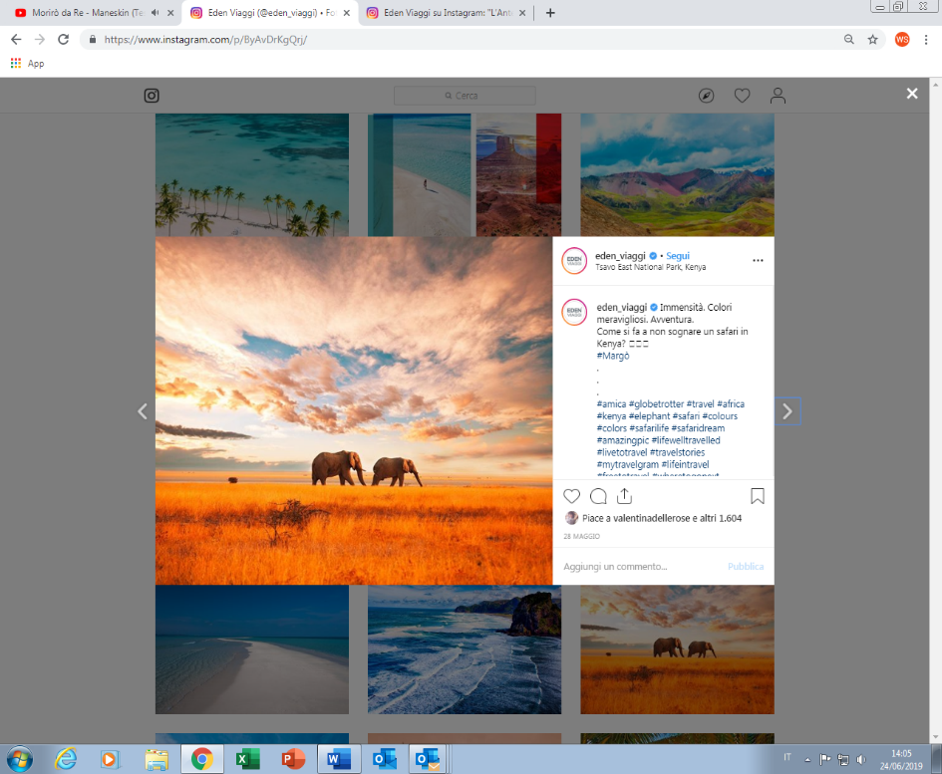The width and height of the screenshot is (942, 774).
Task: Mute the YouTube tab speaker icon
Action: [x=155, y=13]
